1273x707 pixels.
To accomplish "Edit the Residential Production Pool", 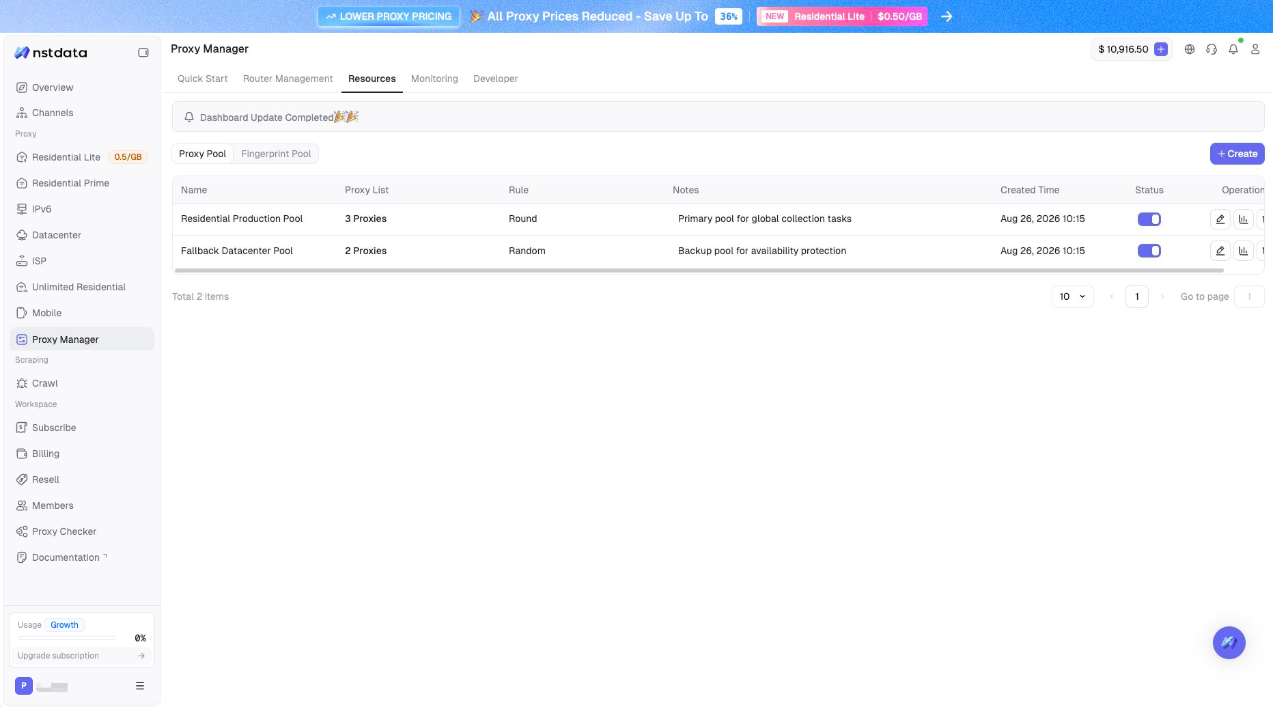I will tap(1220, 219).
